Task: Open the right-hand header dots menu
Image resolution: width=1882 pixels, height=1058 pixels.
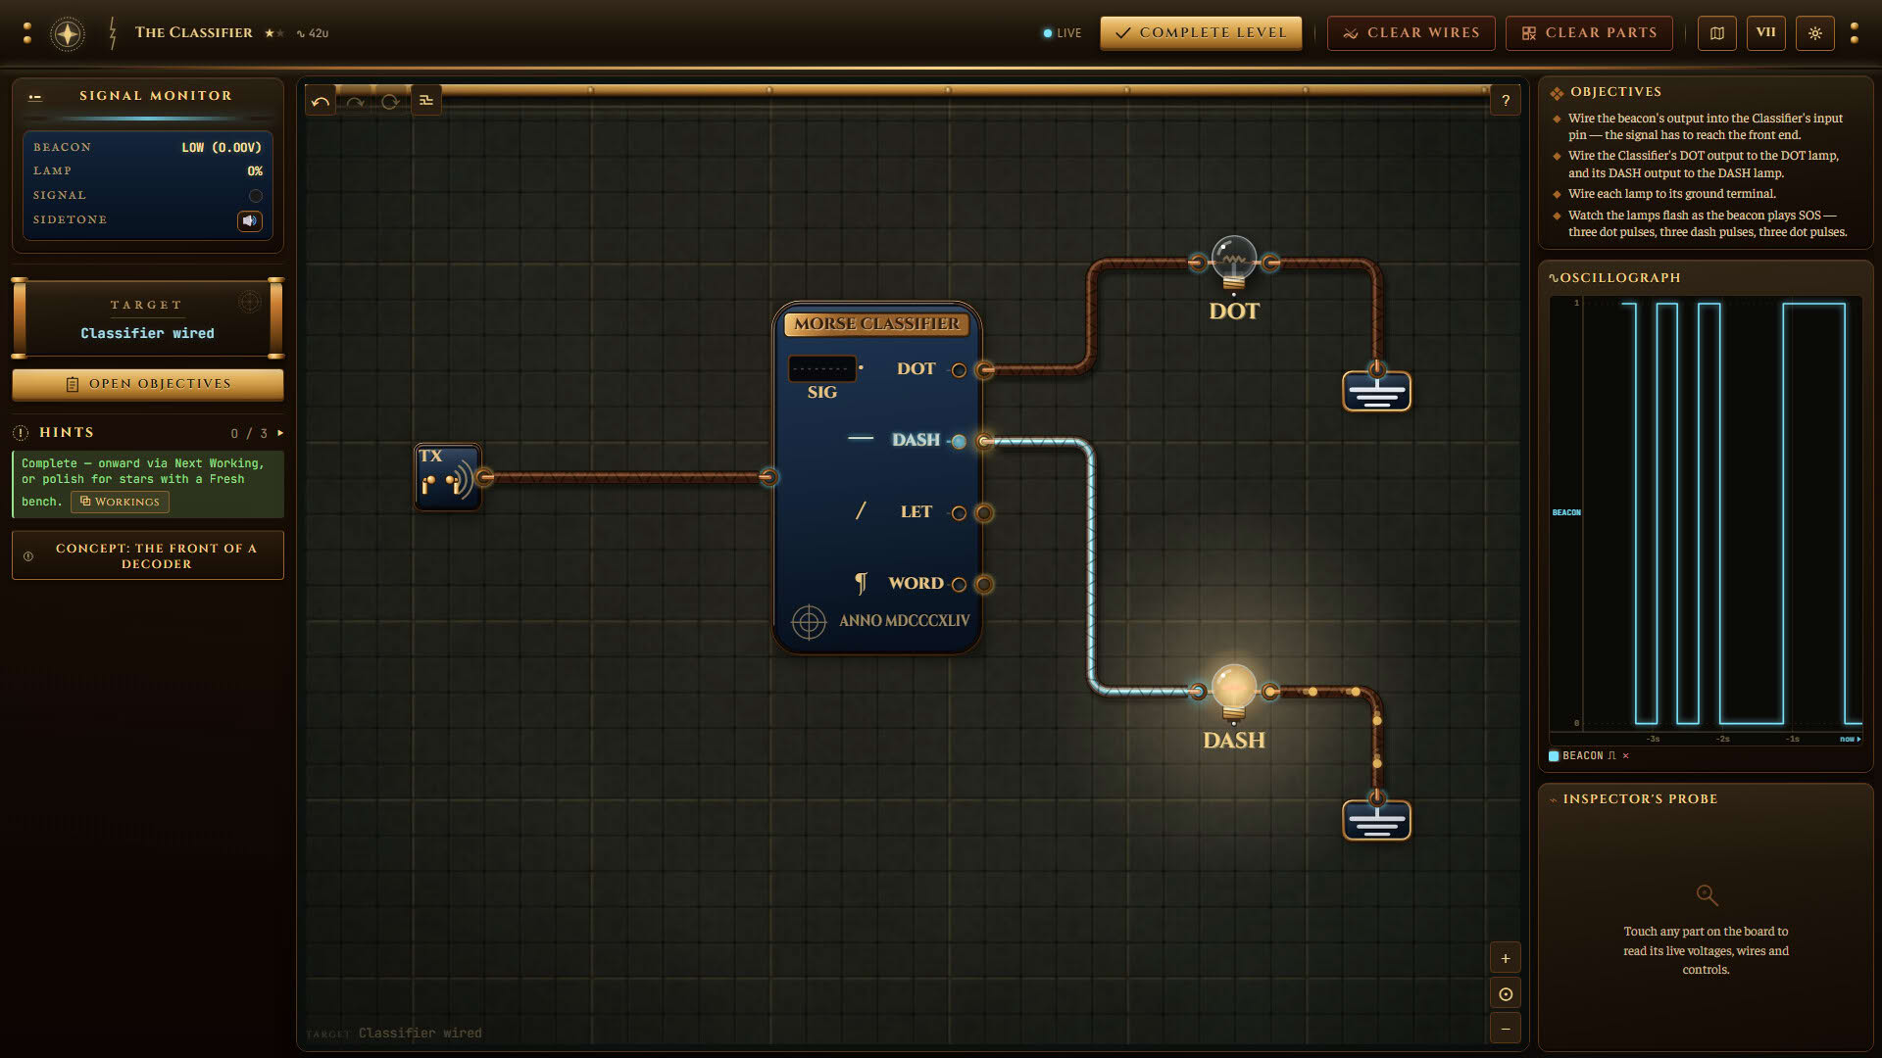Action: click(1855, 33)
